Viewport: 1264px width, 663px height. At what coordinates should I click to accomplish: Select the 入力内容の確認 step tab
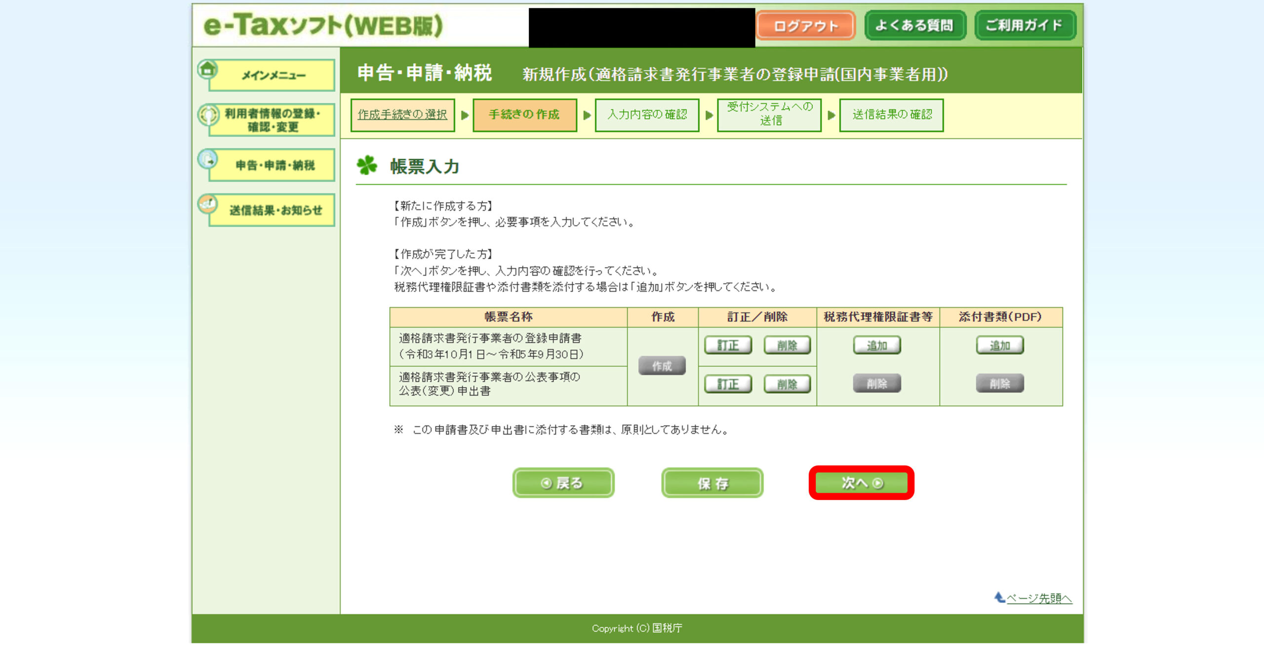point(647,115)
